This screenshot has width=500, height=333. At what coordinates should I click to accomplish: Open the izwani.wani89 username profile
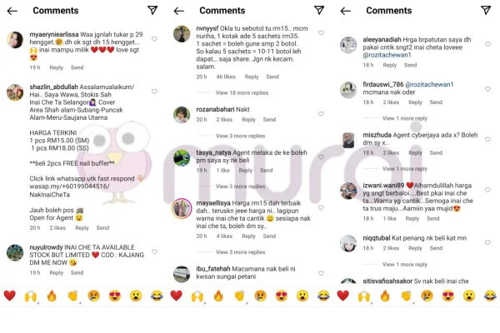pyautogui.click(x=383, y=185)
